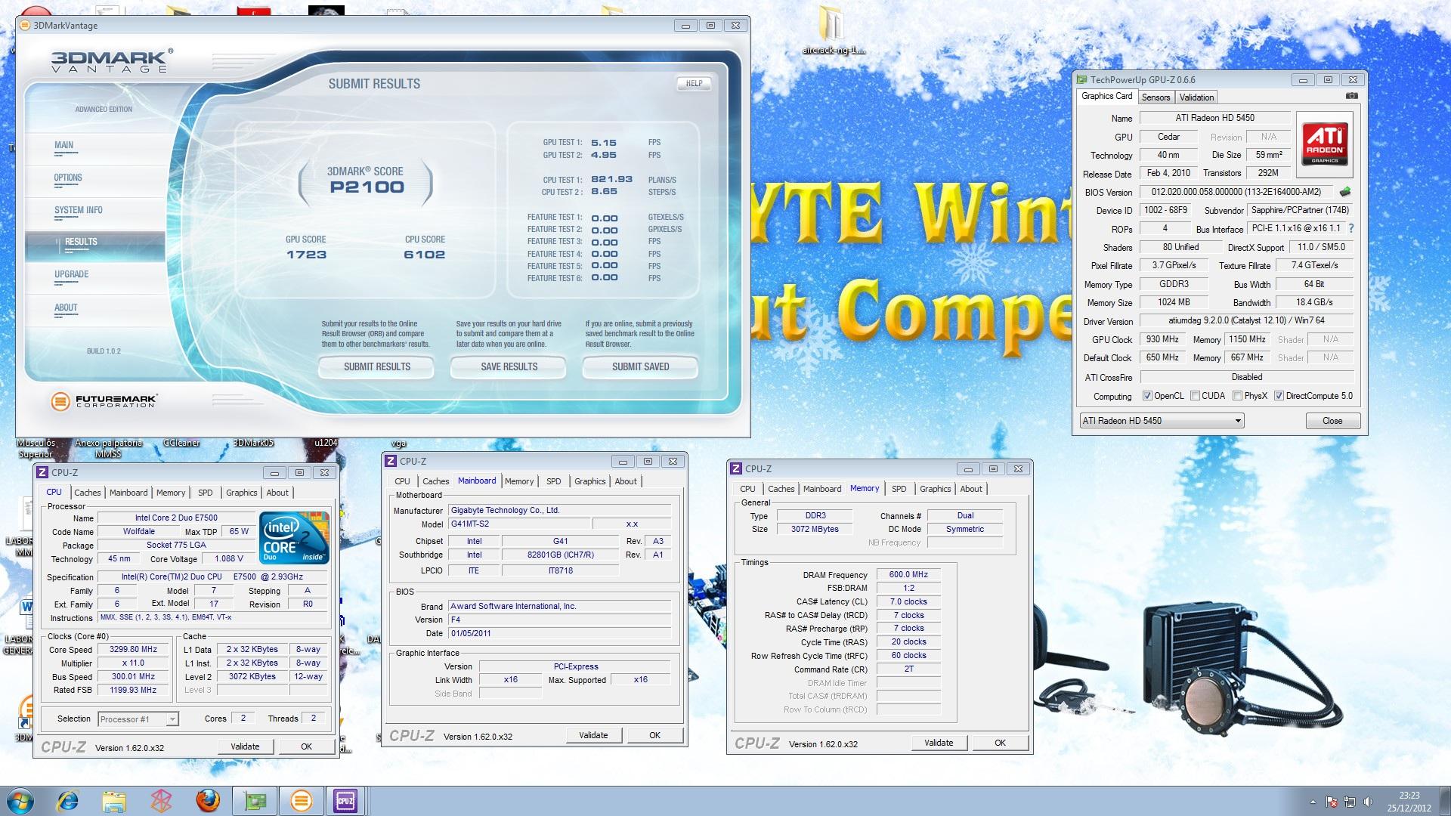Click the GPU-Z screenshot camera icon
Image resolution: width=1451 pixels, height=816 pixels.
pyautogui.click(x=1352, y=96)
